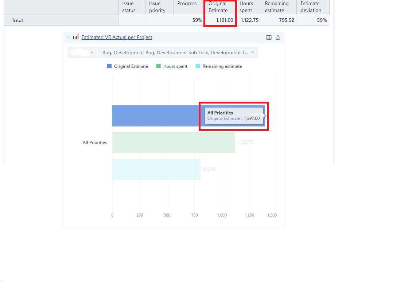Click the All Priorities axis label
Viewport: 420px width, 289px height.
(95, 142)
